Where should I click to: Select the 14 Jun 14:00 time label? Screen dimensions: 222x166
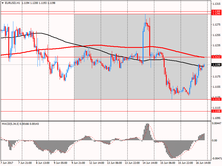pyautogui.click(x=150, y=163)
